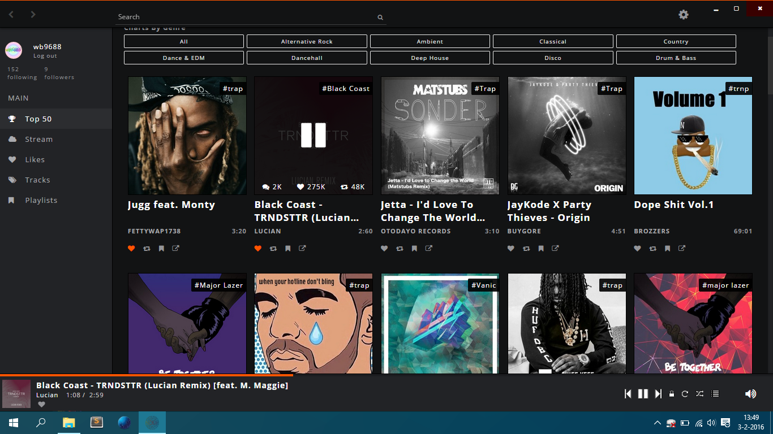
Task: Like the JayKode X Party Thieves track
Action: [510, 249]
